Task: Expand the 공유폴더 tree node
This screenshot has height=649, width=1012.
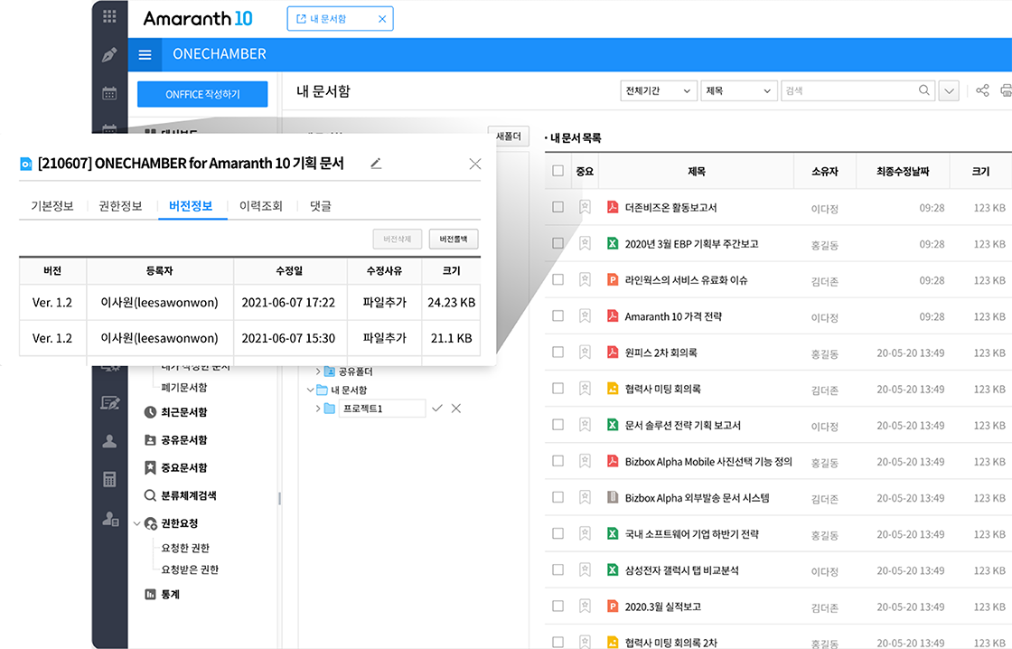Action: (317, 372)
